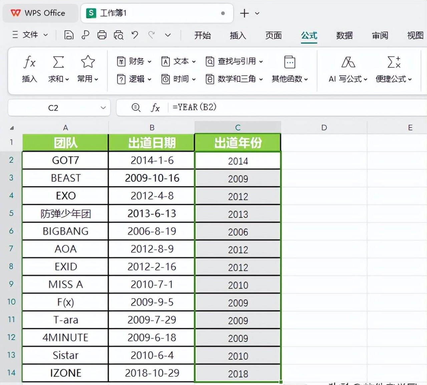Click 便捷公式 quick formula button
Viewport: 427px width, 385px height.
(x=394, y=69)
